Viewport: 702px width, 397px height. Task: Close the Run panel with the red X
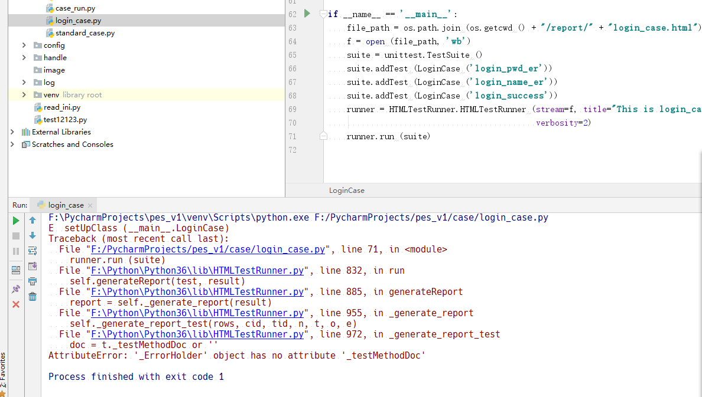pyautogui.click(x=16, y=304)
